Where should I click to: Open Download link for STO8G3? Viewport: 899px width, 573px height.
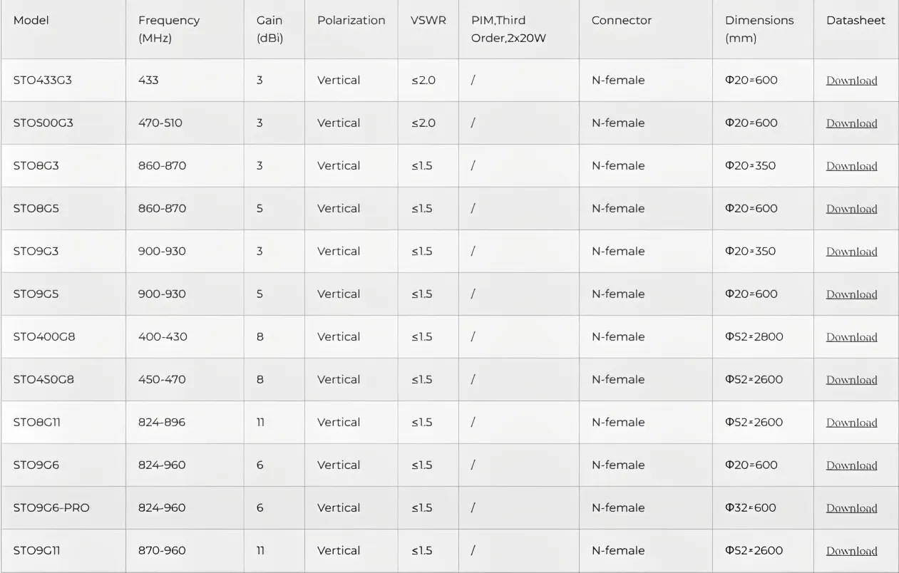(x=851, y=166)
